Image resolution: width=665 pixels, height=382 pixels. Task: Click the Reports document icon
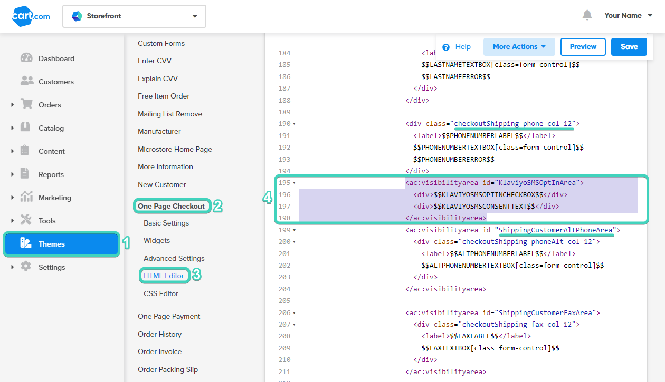click(25, 173)
